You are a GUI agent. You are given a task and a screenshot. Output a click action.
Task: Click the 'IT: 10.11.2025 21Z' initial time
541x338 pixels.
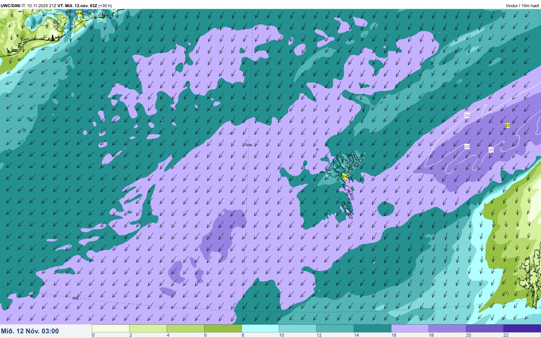[x=39, y=5]
